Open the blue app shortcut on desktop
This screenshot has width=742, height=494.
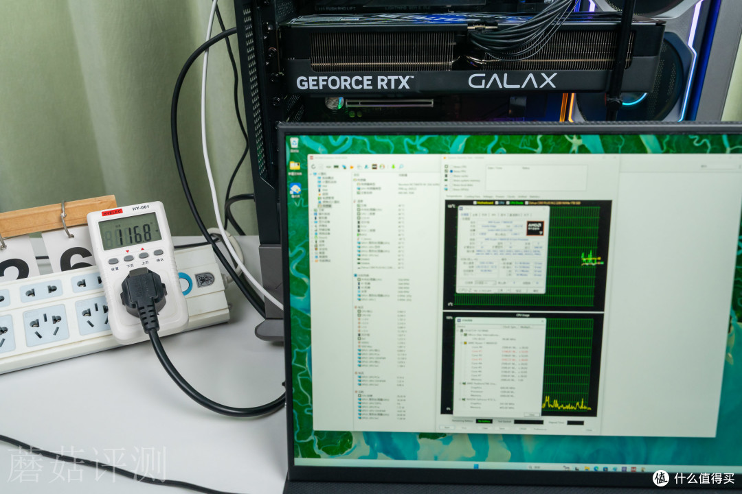coord(295,190)
